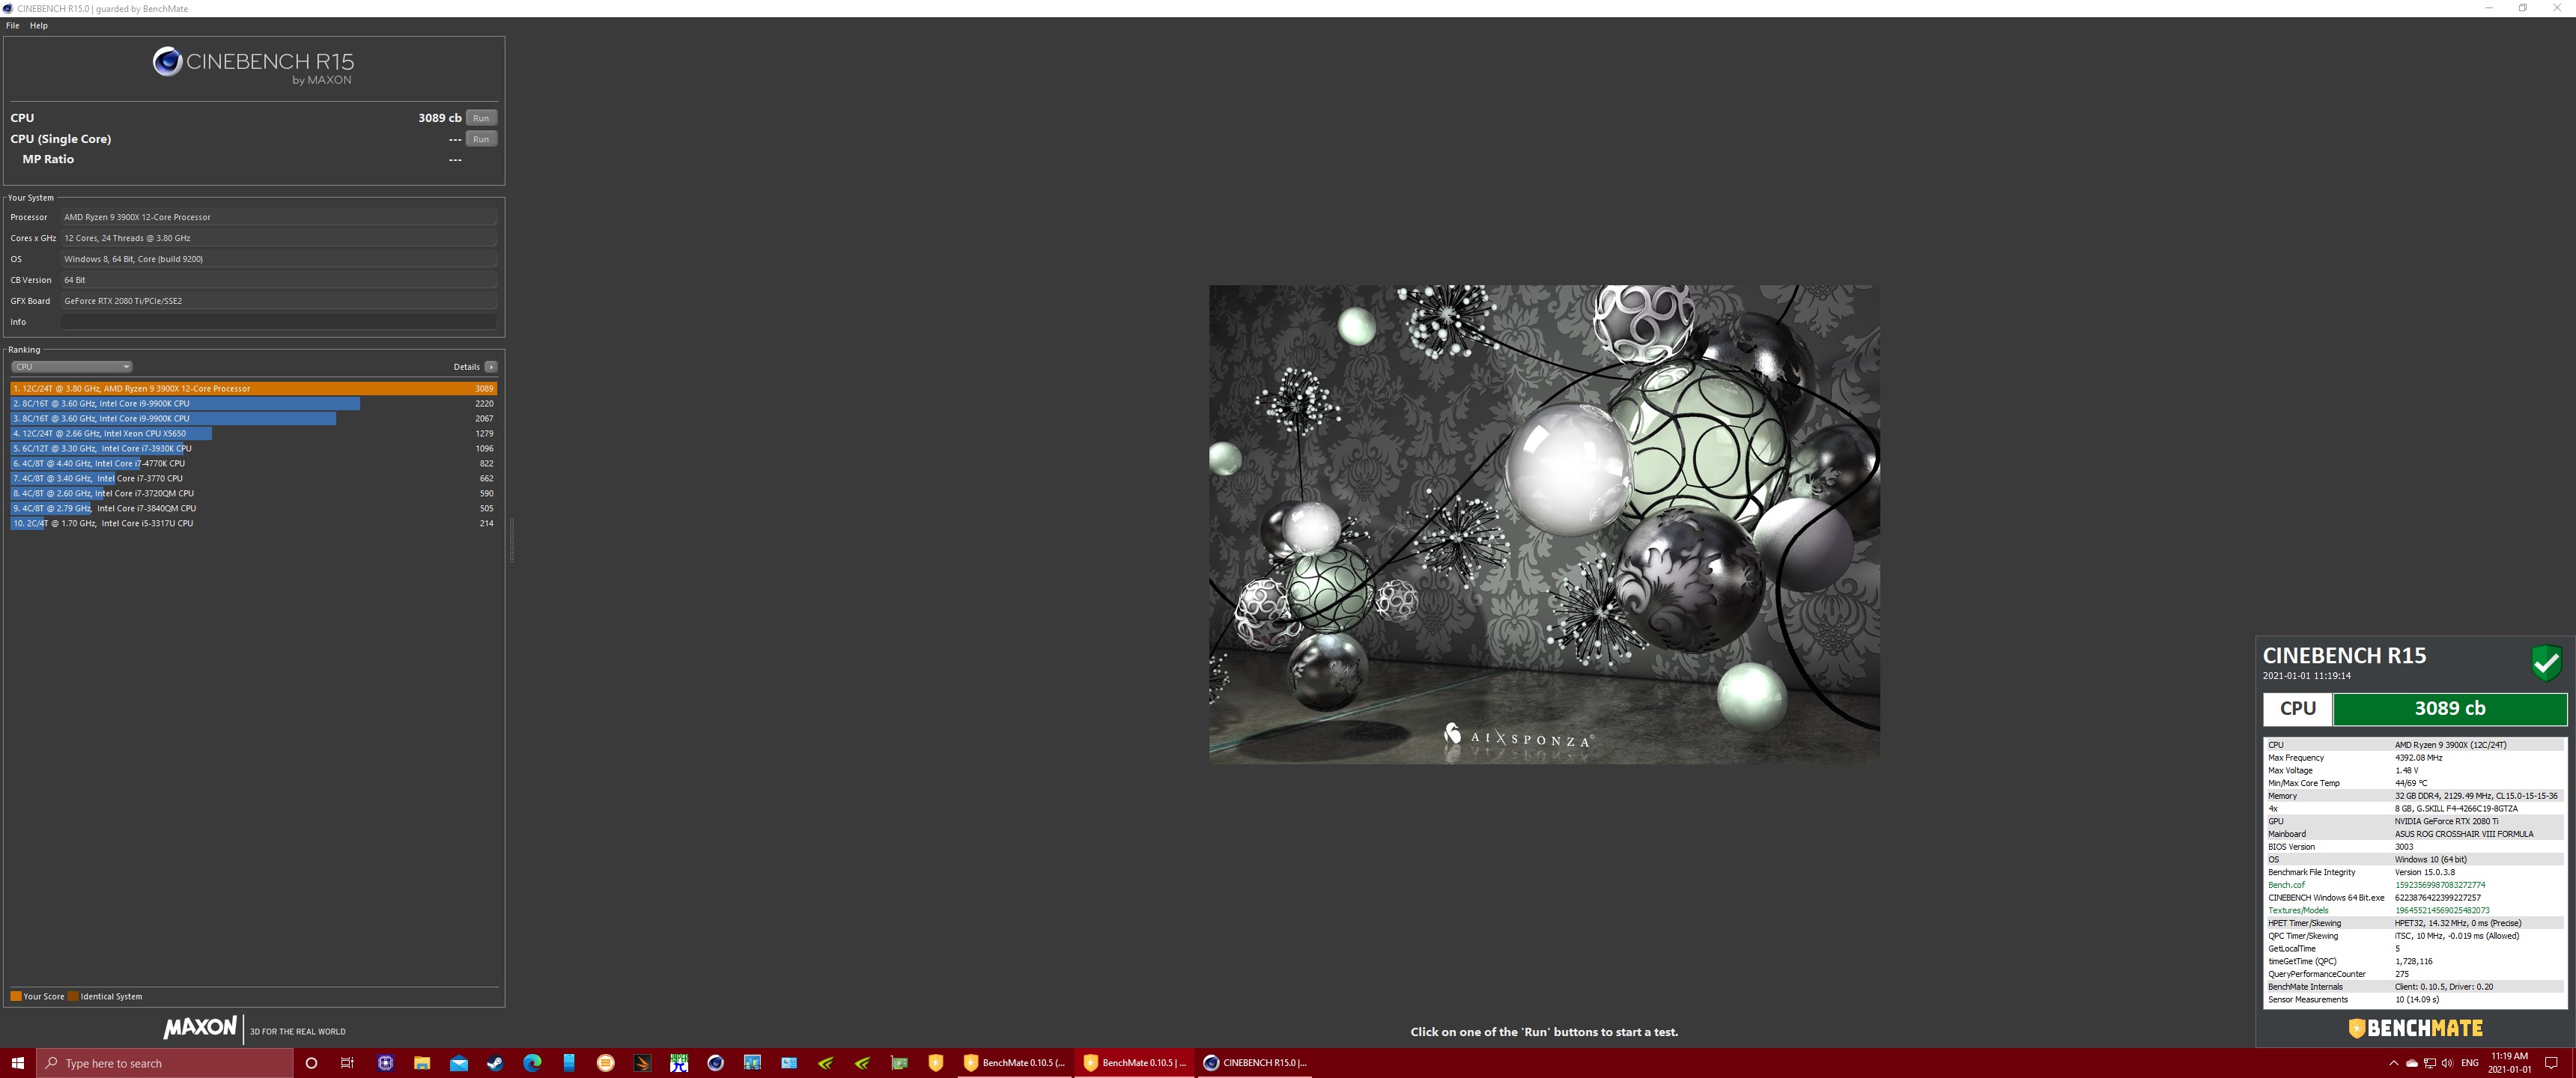This screenshot has height=1078, width=2576.
Task: Select the Core i7-3720QM ranking entry
Action: coord(253,493)
